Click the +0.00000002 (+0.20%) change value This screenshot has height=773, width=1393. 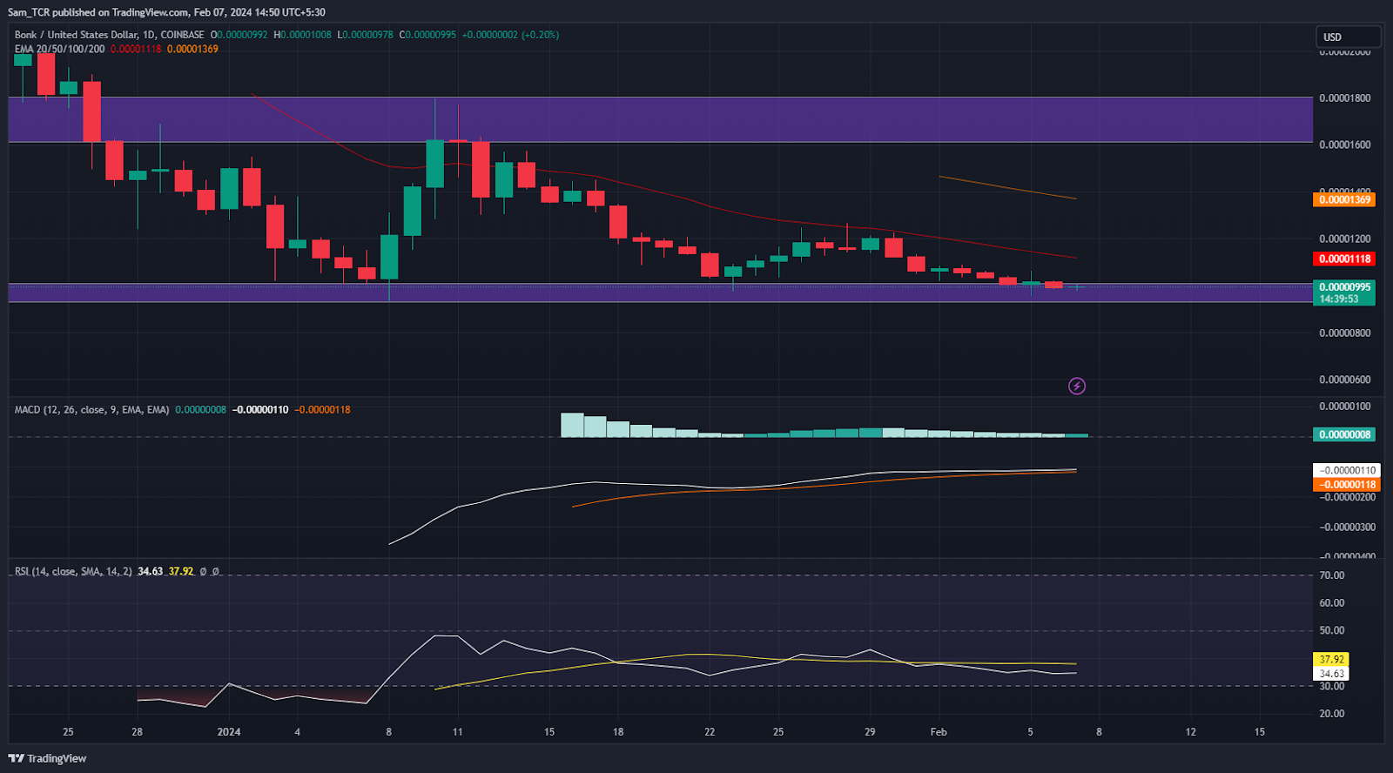(510, 35)
